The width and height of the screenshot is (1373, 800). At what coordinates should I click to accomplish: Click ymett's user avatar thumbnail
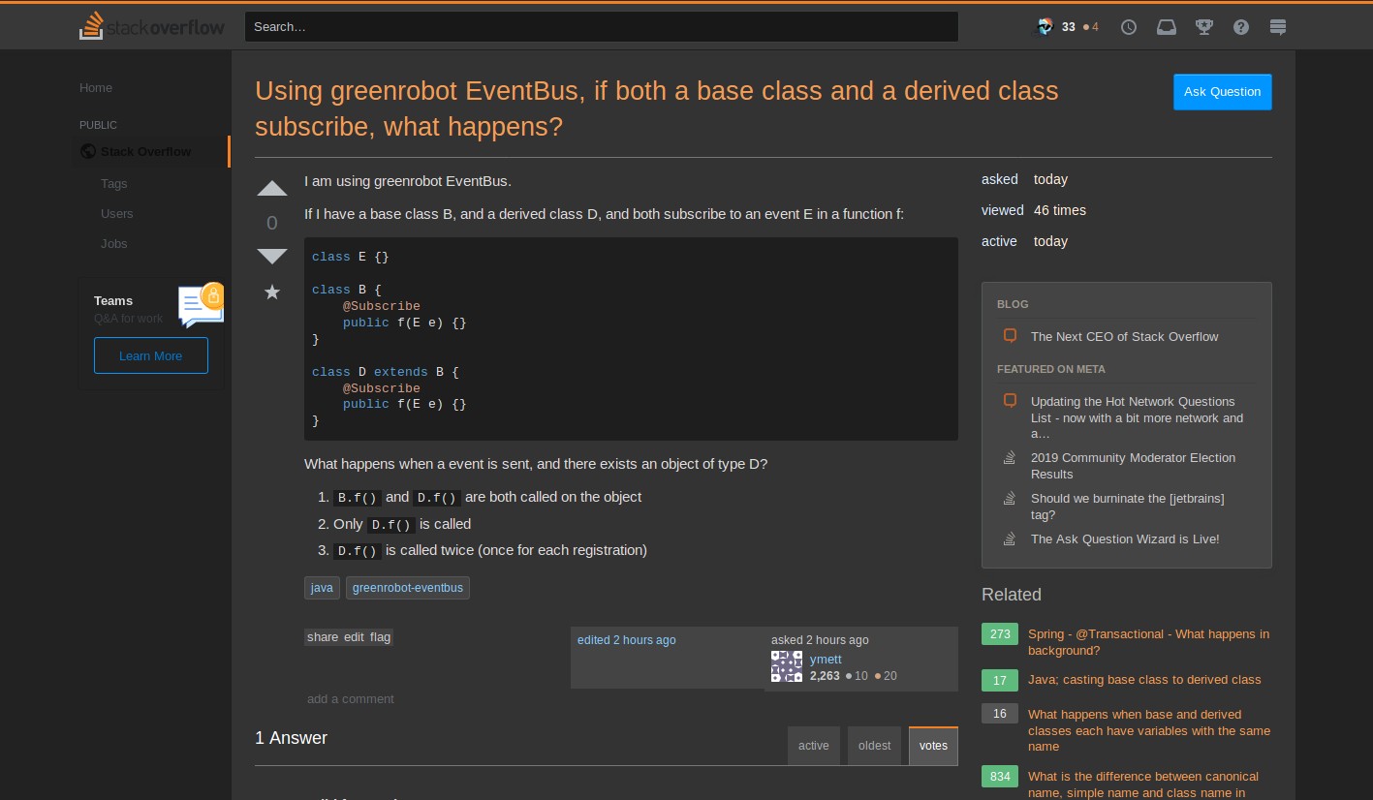coord(787,665)
